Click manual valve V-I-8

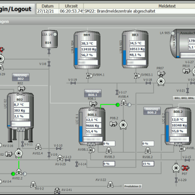(x=49, y=64)
